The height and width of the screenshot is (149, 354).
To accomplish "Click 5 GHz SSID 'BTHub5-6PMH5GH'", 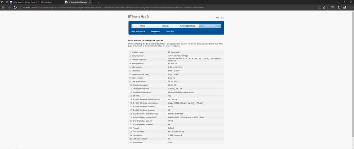I will (x=176, y=114).
